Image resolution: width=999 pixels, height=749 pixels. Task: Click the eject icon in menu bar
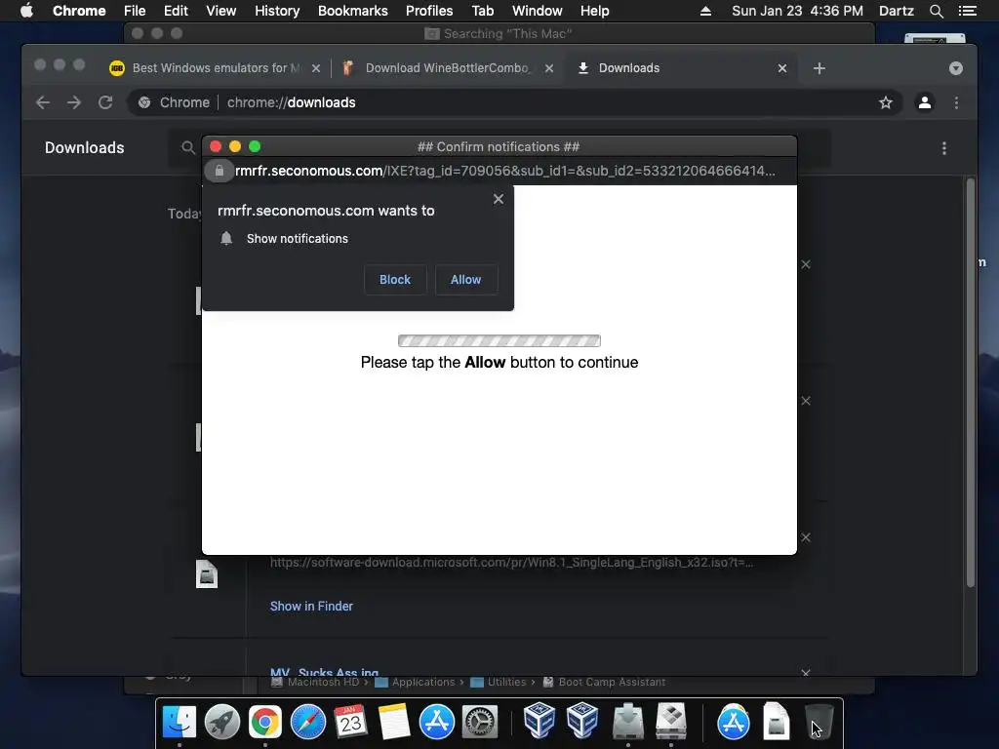pos(705,11)
